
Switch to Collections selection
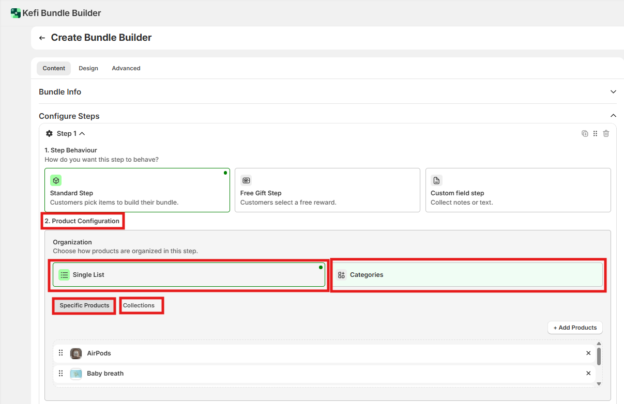coord(139,305)
